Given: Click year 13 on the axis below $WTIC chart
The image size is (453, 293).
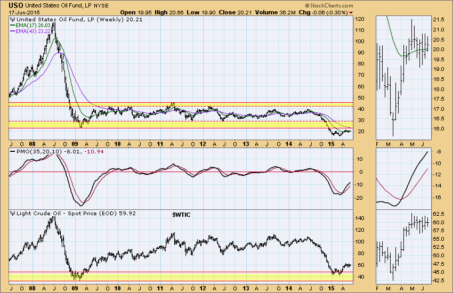Looking at the screenshot, I should click(246, 288).
